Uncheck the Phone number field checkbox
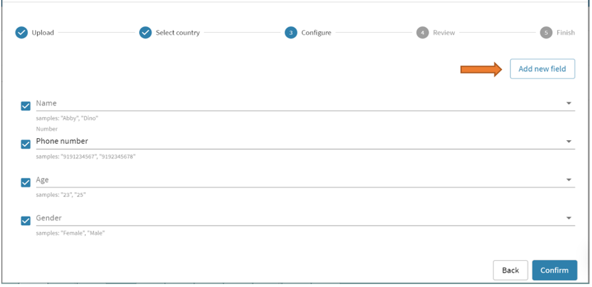This screenshot has height=287, width=592. click(x=26, y=144)
